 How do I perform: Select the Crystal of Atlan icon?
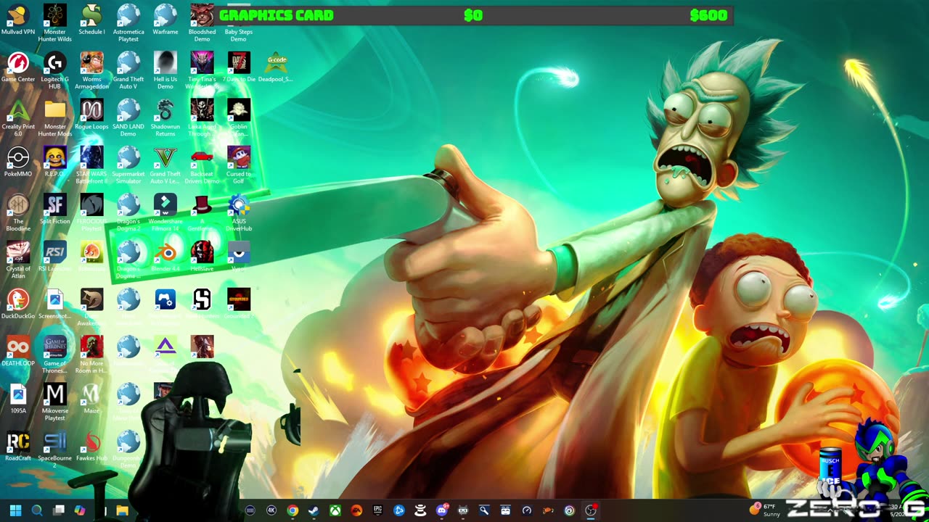(18, 260)
